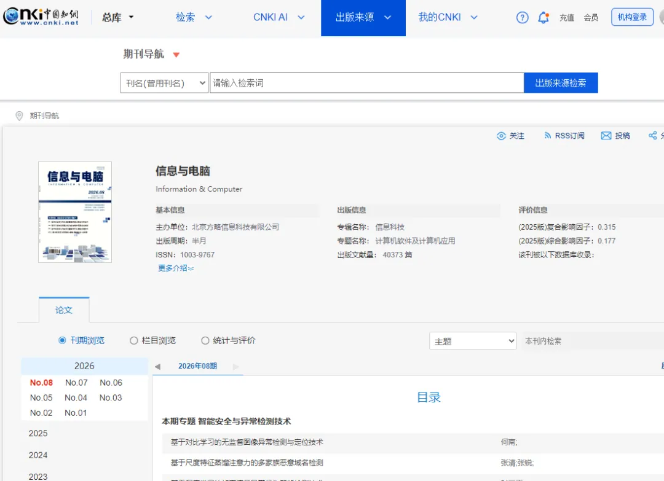This screenshot has height=481, width=664.
Task: Click the 关注 eye icon
Action: click(501, 136)
